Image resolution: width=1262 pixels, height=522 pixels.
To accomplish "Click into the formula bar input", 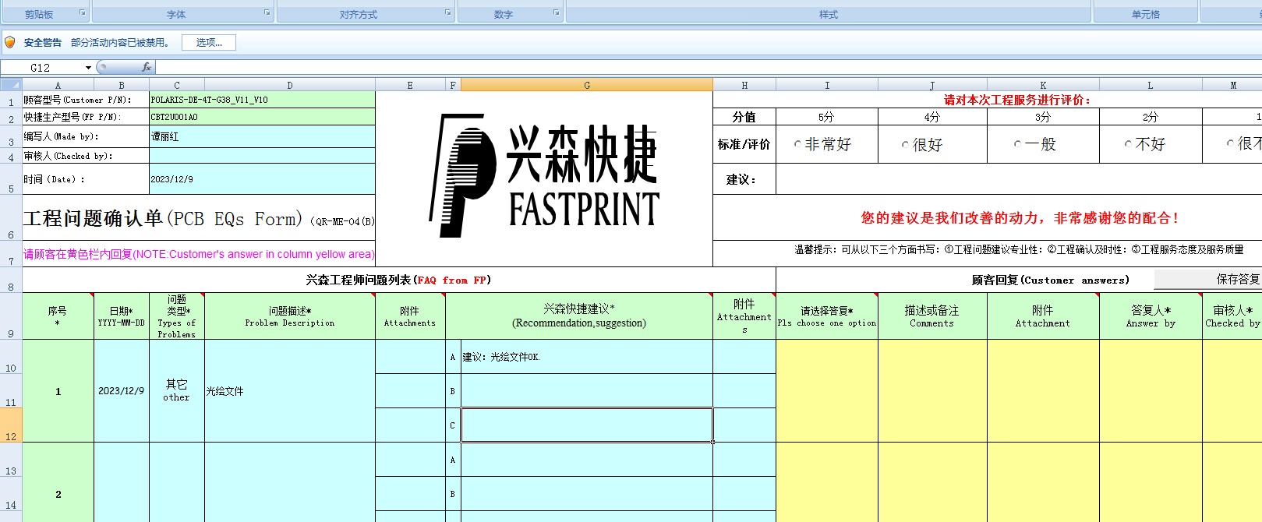I will pos(708,68).
